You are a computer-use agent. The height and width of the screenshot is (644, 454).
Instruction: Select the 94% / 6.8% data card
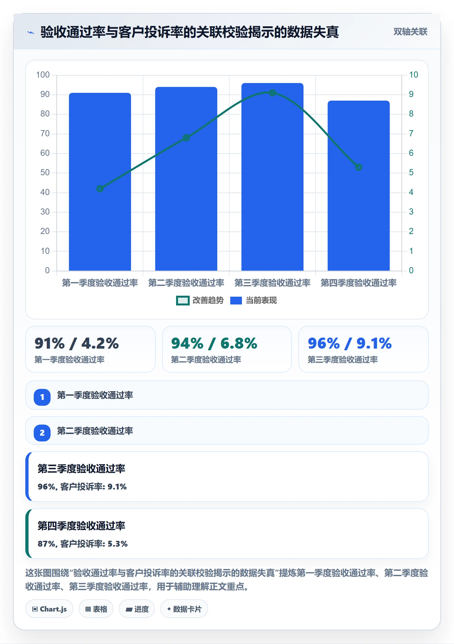pyautogui.click(x=227, y=349)
